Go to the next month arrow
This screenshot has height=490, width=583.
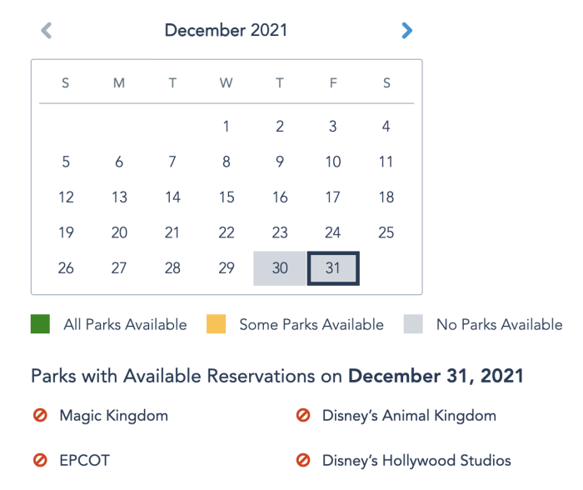click(406, 31)
